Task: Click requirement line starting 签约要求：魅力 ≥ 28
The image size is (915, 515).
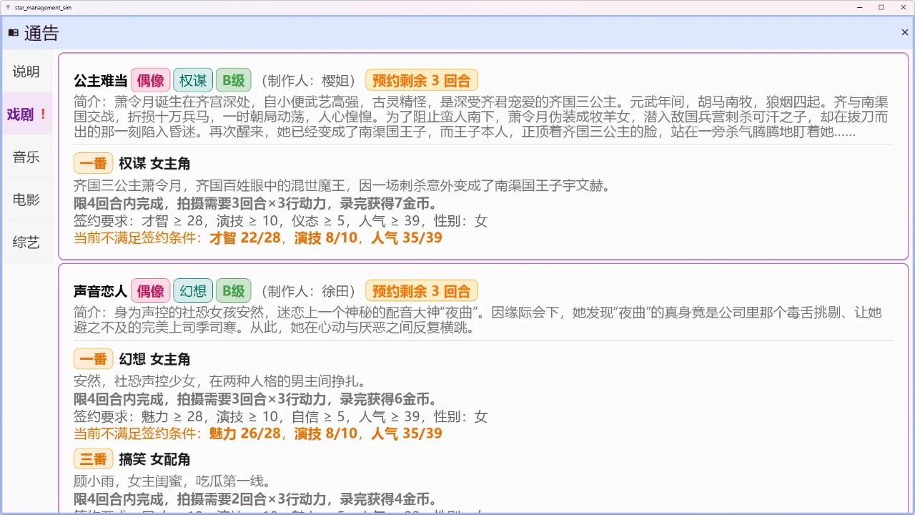Action: point(280,416)
